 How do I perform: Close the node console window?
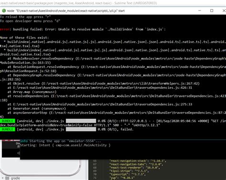point(224,10)
